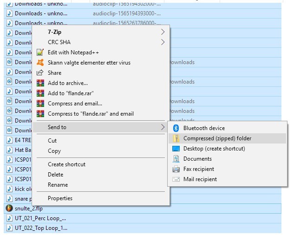Click the FL Studio snulte_2.flp icon
The height and width of the screenshot is (235, 300).
(9, 209)
